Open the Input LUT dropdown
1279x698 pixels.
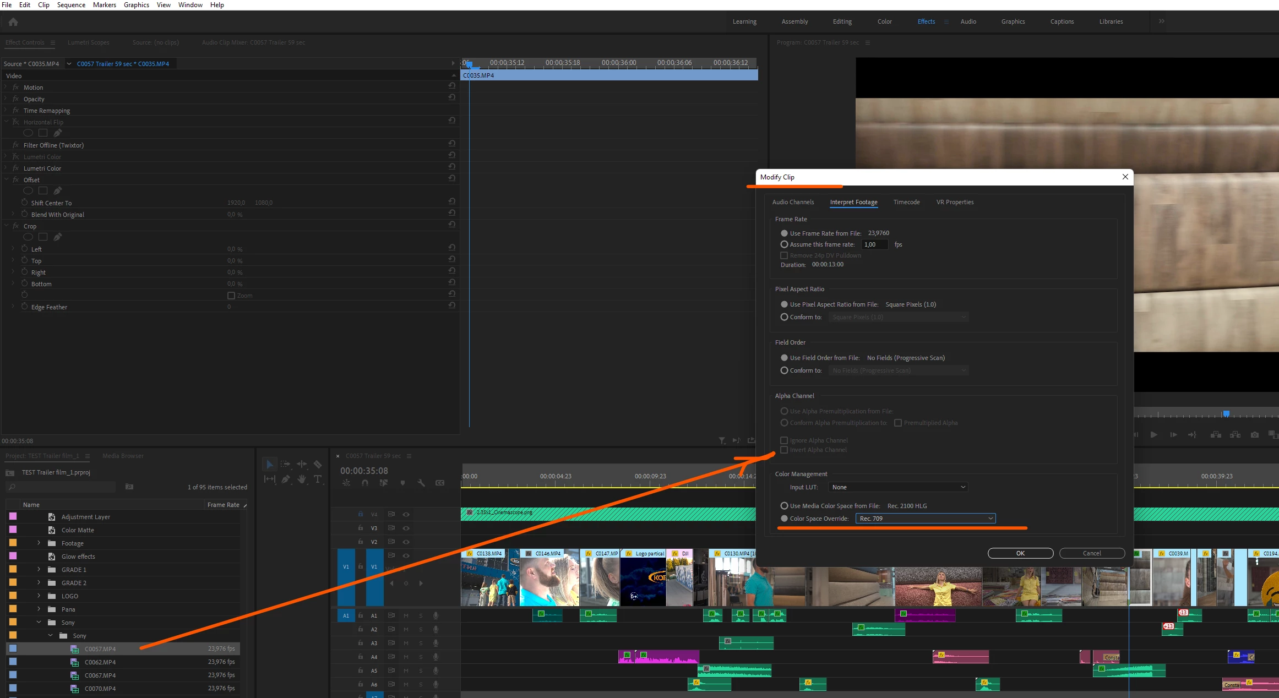[x=898, y=487]
